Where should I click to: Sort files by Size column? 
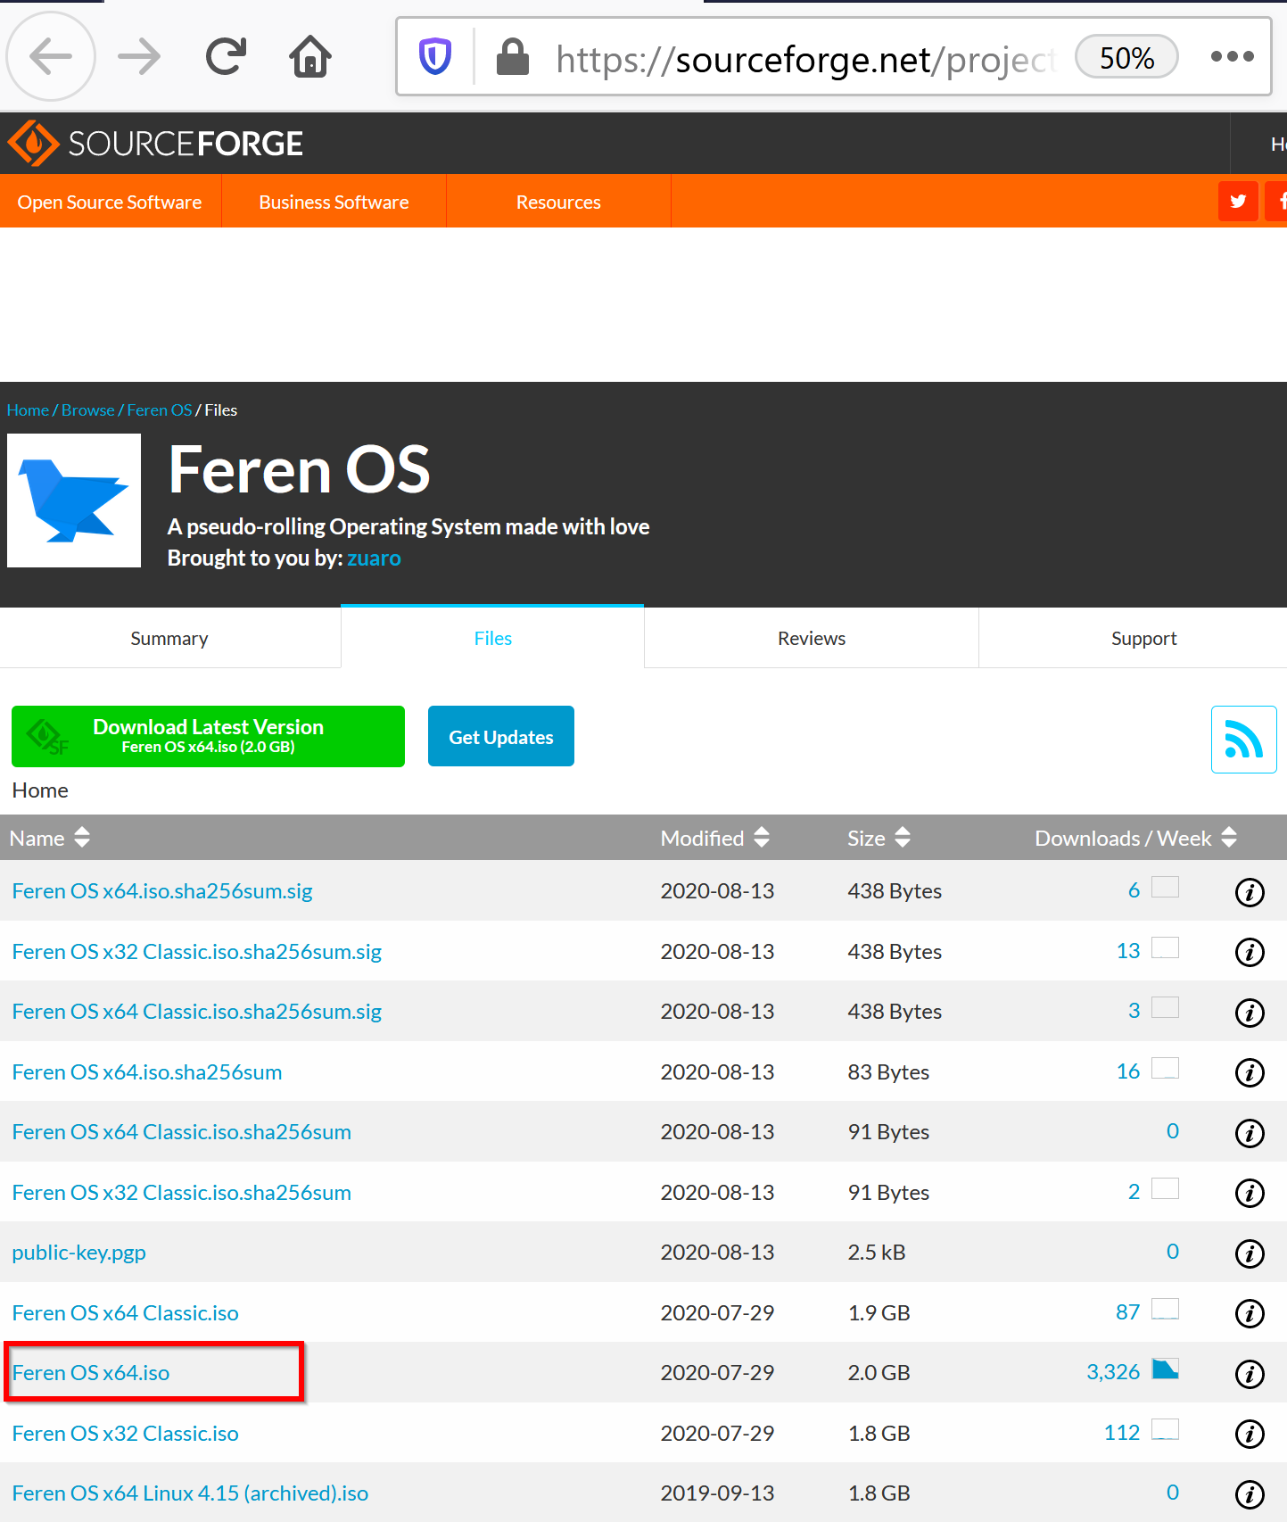point(879,838)
